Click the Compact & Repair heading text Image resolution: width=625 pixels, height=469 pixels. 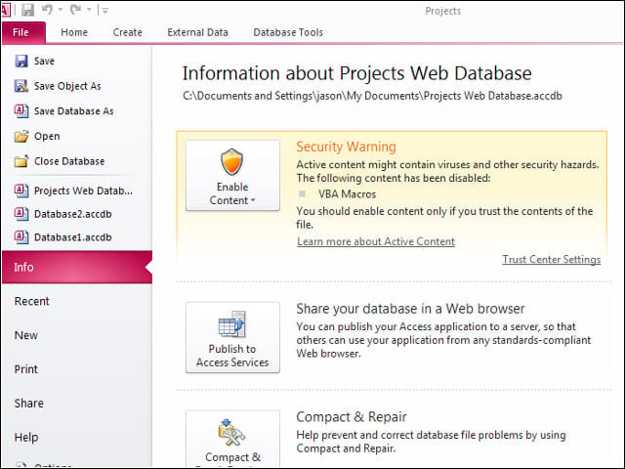352,417
